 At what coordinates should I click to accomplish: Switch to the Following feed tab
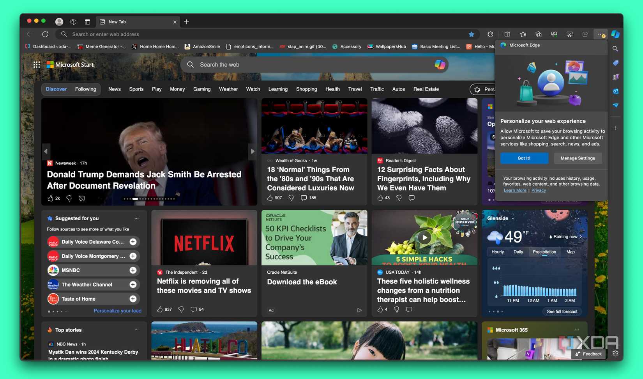click(85, 89)
